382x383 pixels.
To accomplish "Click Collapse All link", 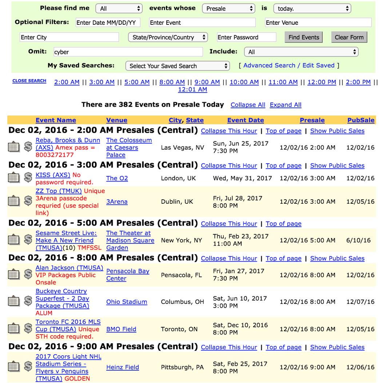I will tap(248, 105).
